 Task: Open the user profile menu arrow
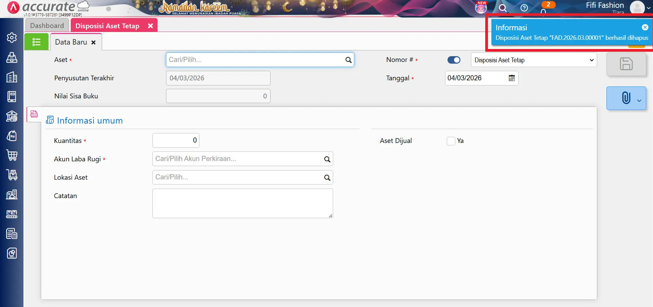coord(649,8)
